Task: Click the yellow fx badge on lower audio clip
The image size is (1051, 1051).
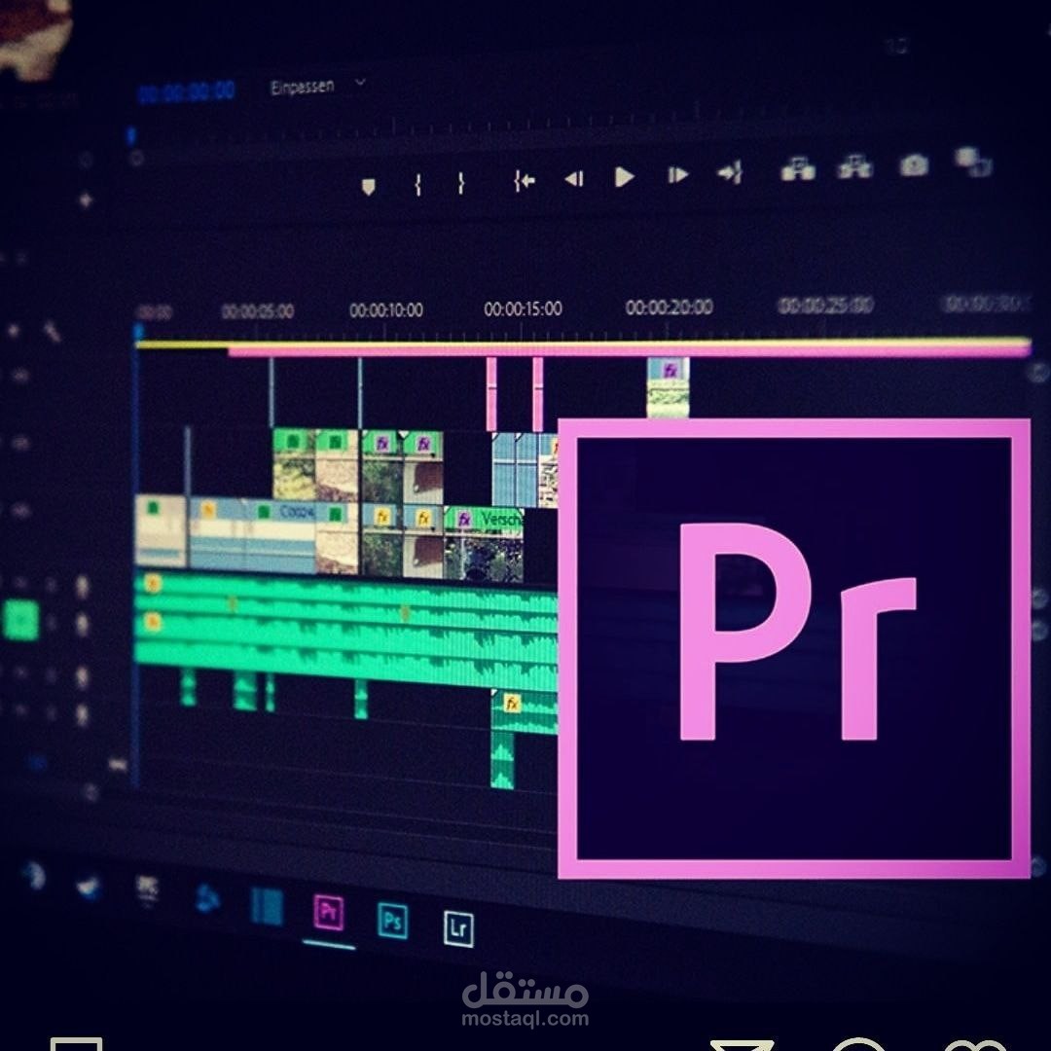Action: [x=512, y=703]
